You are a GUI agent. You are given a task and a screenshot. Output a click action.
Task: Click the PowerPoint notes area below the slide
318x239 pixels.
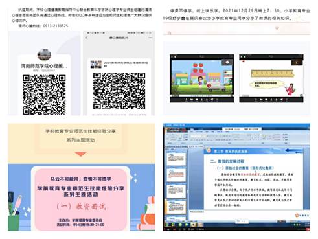242,214
